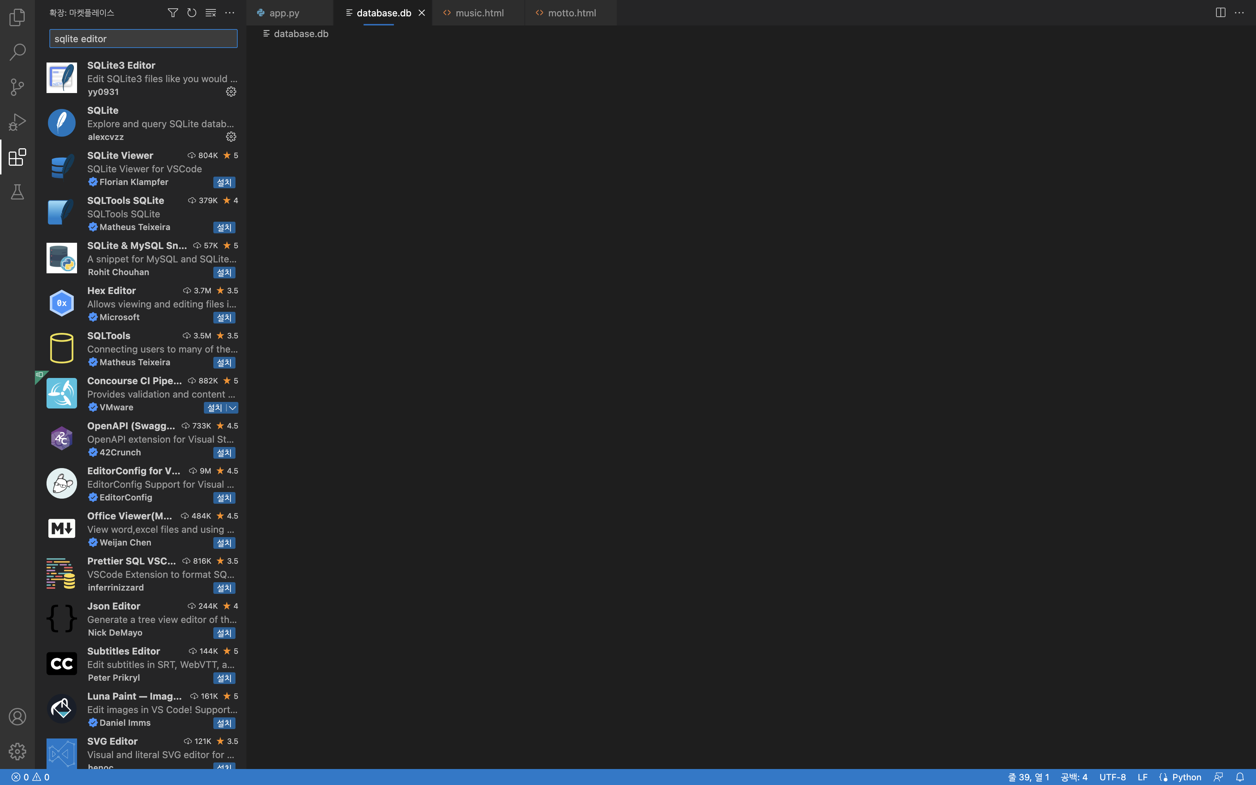Image resolution: width=1256 pixels, height=785 pixels.
Task: Switch to the motto.html tab
Action: (x=570, y=13)
